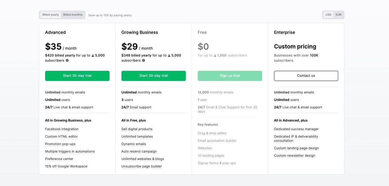The height and width of the screenshot is (186, 389).
Task: Click Dynamic emails feature
Action: pyautogui.click(x=134, y=144)
